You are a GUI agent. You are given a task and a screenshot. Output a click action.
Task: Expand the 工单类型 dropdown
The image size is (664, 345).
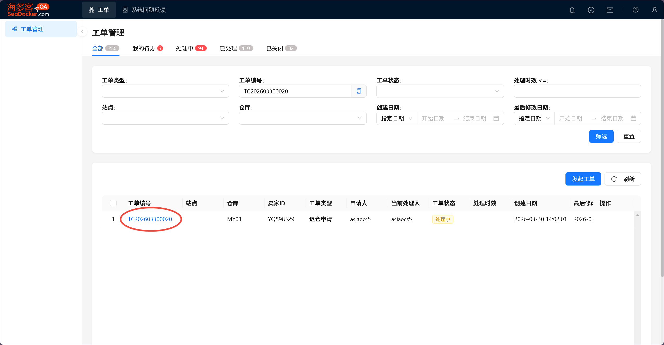click(x=165, y=91)
